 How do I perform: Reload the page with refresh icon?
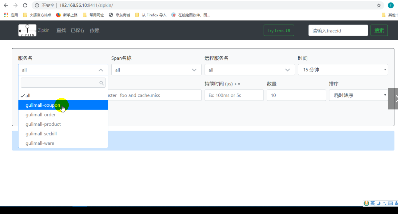tap(25, 5)
